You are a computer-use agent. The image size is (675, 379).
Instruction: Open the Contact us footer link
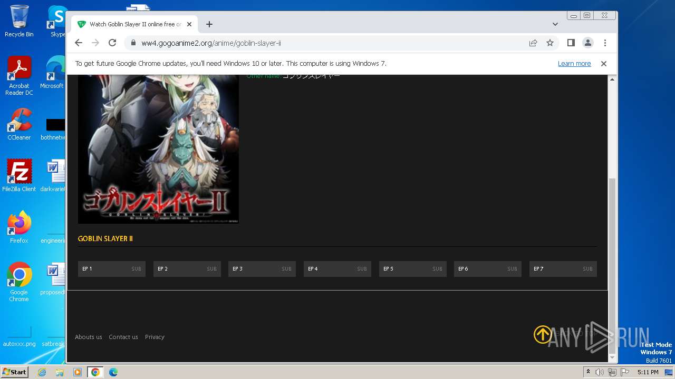coord(123,337)
